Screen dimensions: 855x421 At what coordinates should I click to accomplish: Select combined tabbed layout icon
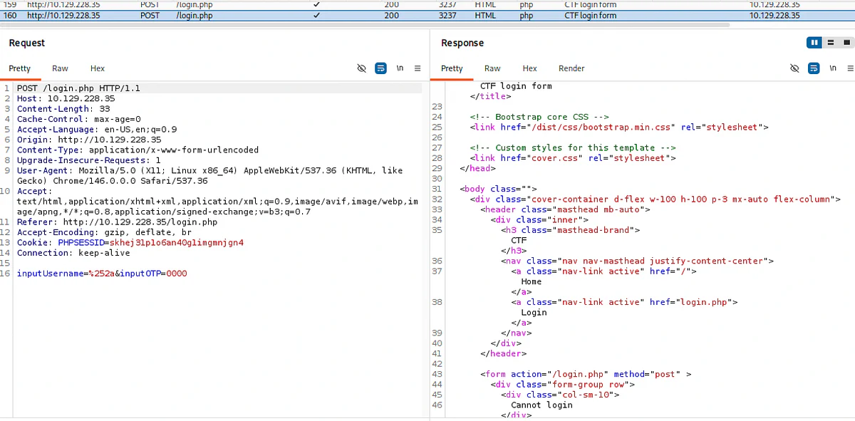[x=846, y=43]
